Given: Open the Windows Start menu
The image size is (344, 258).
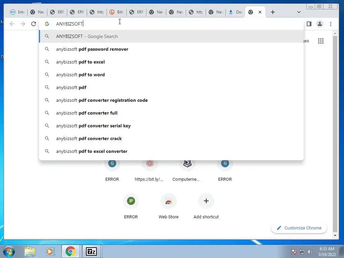Looking at the screenshot, I should point(9,251).
